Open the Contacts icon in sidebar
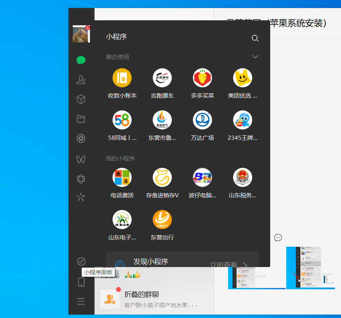This screenshot has width=341, height=318. pos(81,80)
